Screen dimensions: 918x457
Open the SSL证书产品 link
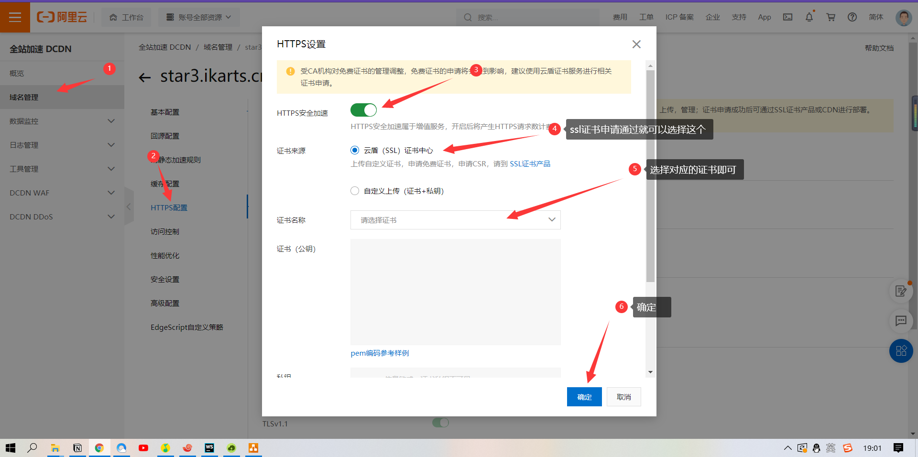(x=530, y=163)
